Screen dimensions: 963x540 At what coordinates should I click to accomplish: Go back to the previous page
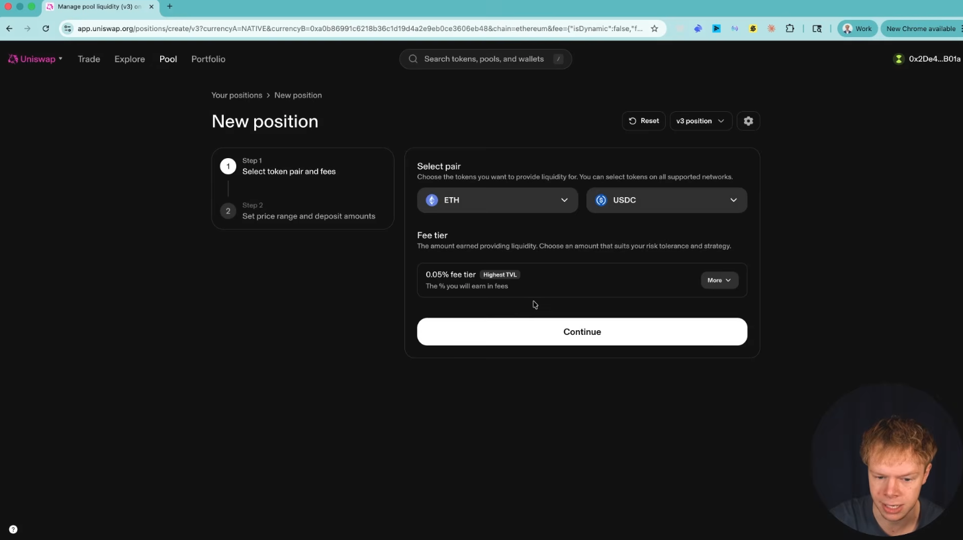[9, 28]
